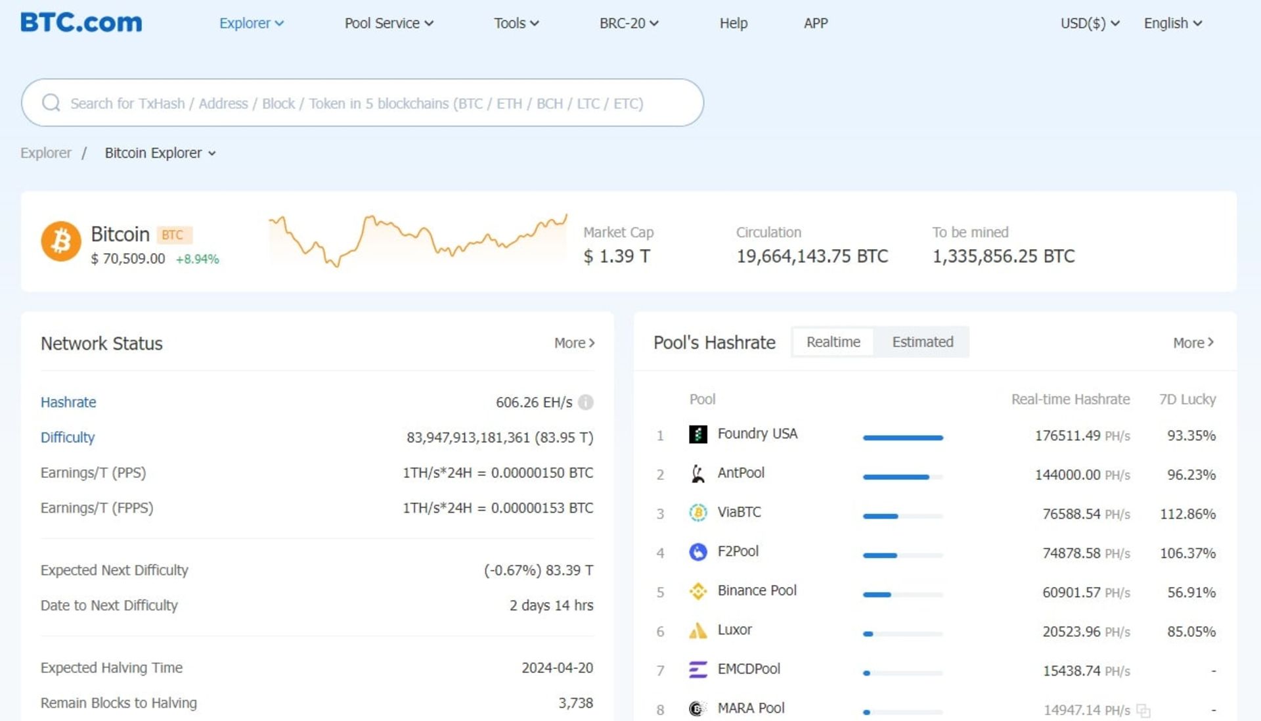Open the English language selector

[x=1173, y=23]
